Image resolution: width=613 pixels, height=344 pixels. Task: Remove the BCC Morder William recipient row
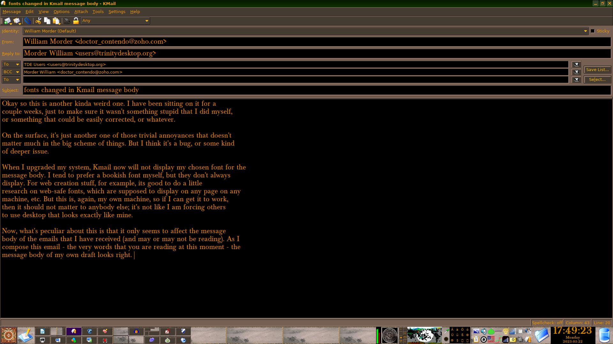(x=576, y=72)
